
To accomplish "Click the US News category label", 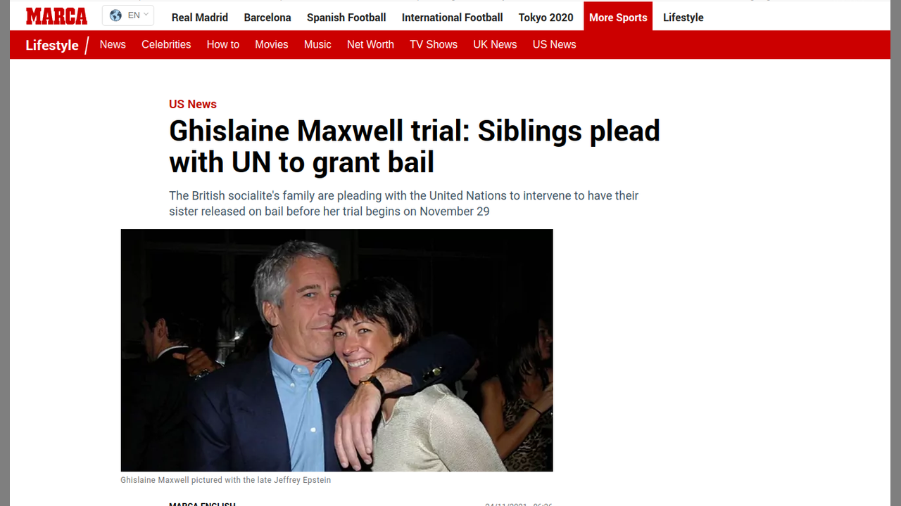I will [x=193, y=104].
